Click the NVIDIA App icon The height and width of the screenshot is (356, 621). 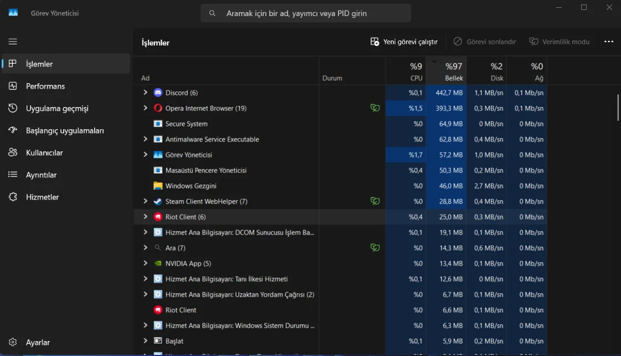(x=158, y=263)
